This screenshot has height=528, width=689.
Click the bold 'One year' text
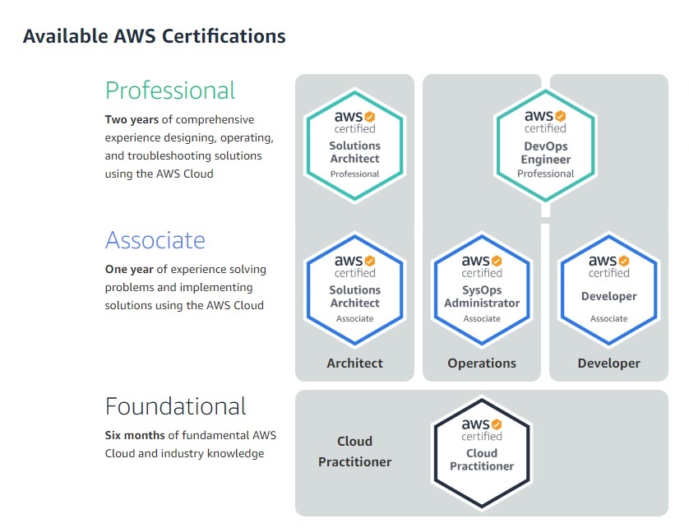coord(129,269)
